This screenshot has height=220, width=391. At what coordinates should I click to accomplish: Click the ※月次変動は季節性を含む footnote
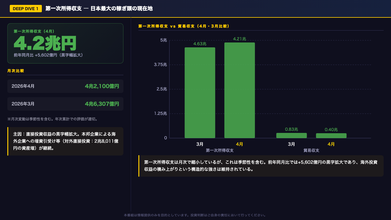tap(52, 119)
